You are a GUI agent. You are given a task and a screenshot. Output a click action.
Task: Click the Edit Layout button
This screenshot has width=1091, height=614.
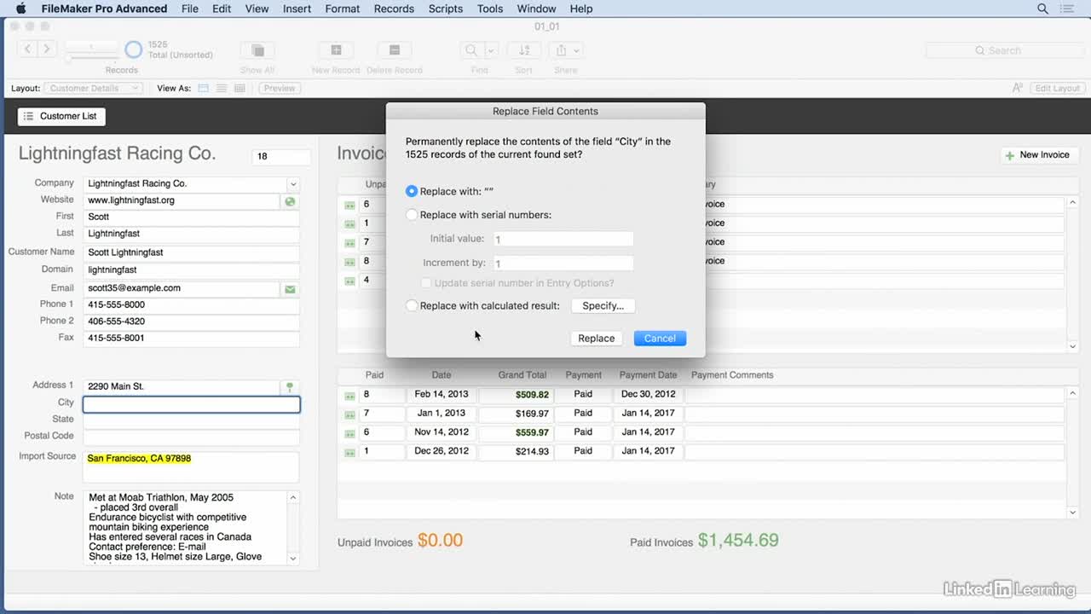(1057, 88)
